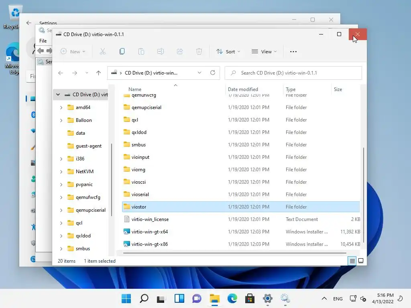The image size is (411, 308).
Task: Select virtio-win-gt-x86 installer file
Action: [x=241, y=244]
